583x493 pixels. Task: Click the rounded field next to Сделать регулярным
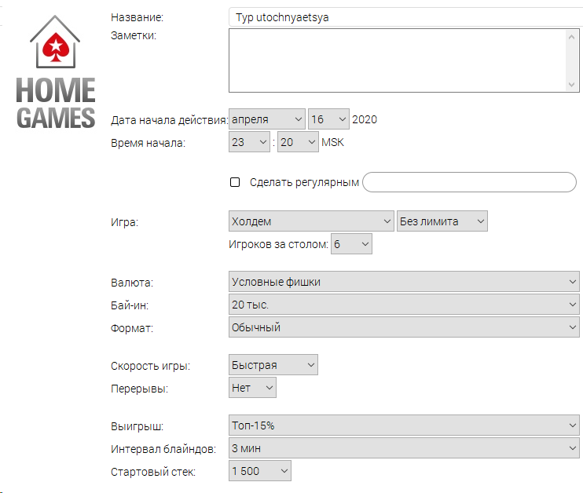pos(469,182)
